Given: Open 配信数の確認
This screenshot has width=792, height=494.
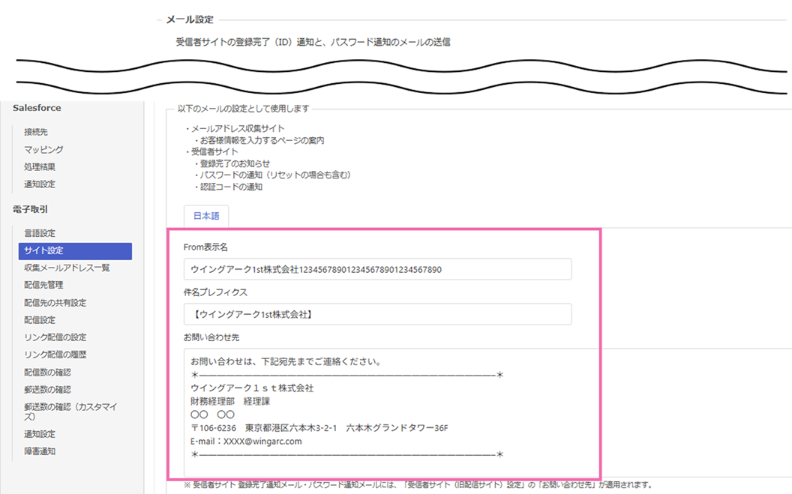Looking at the screenshot, I should [x=47, y=373].
